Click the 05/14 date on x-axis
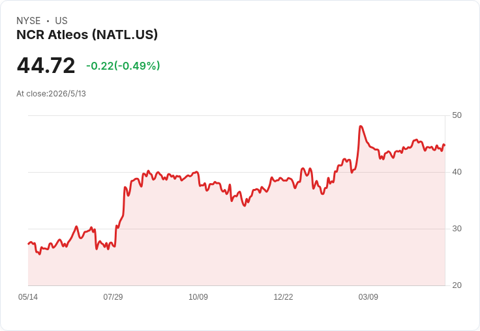 pos(28,297)
